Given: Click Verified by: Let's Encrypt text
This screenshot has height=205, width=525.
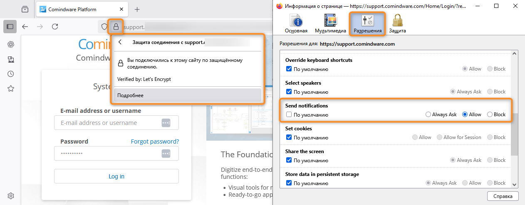Looking at the screenshot, I should pos(144,79).
